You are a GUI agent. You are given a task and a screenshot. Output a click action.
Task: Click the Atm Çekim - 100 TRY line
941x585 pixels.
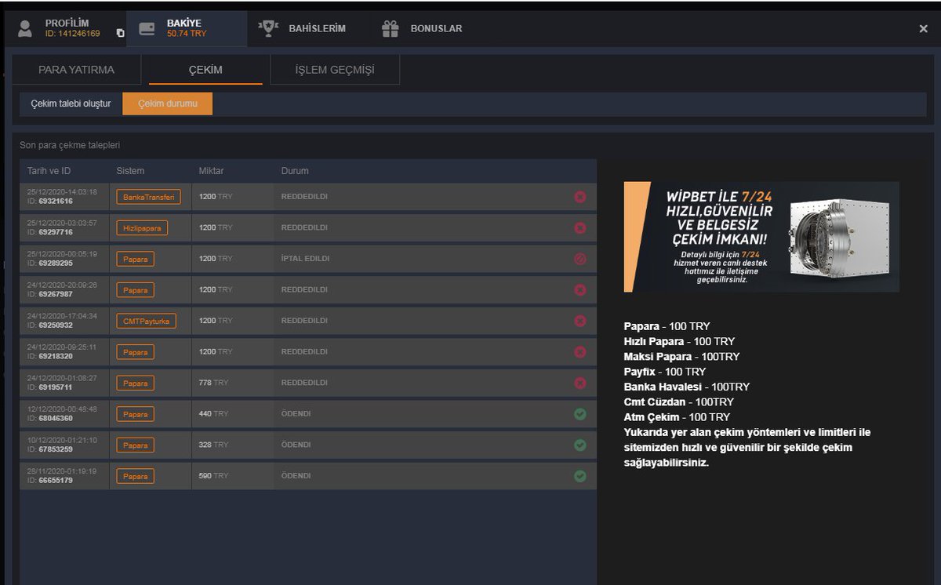(677, 417)
